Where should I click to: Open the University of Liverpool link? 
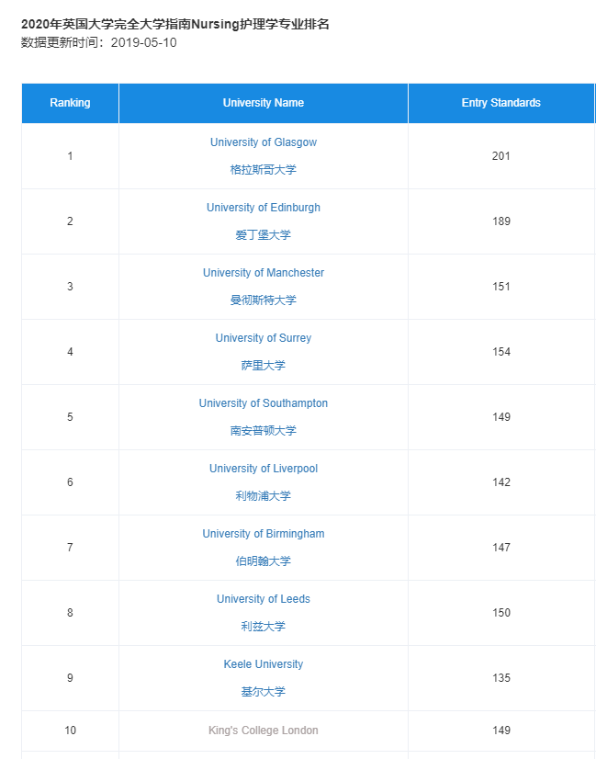[264, 469]
